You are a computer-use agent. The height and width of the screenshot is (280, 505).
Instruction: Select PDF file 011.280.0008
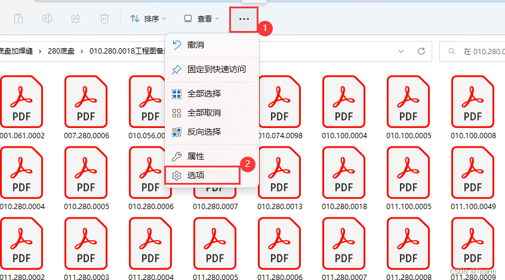pyautogui.click(x=408, y=248)
